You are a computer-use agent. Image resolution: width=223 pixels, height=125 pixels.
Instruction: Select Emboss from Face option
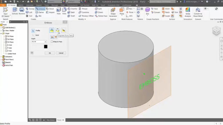(x=52, y=30)
